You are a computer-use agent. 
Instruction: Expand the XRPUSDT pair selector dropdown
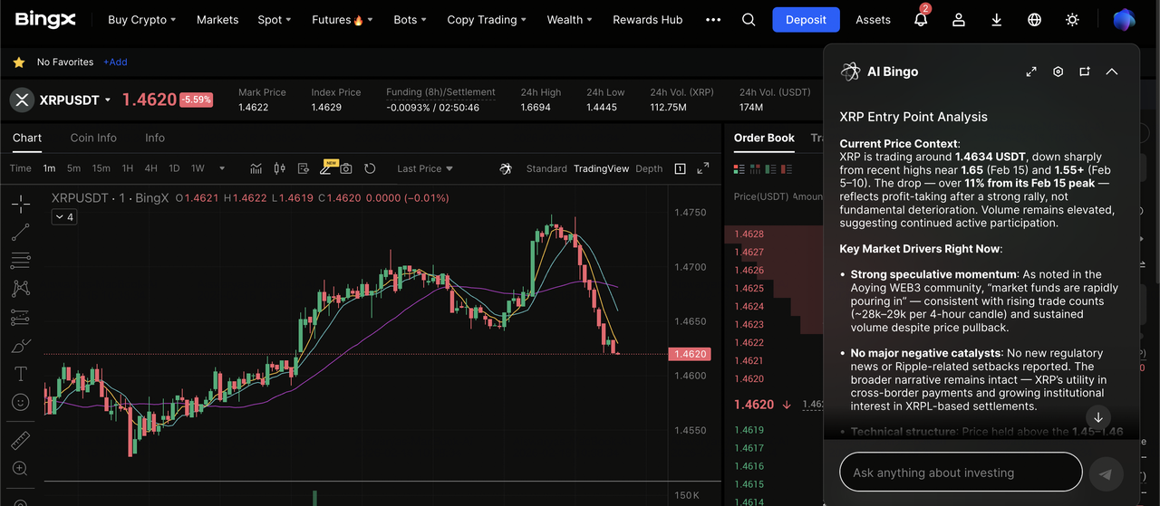[x=108, y=100]
